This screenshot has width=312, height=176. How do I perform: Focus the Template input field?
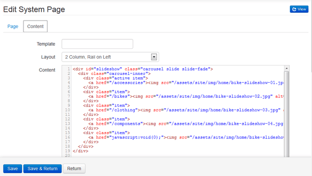click(x=97, y=44)
